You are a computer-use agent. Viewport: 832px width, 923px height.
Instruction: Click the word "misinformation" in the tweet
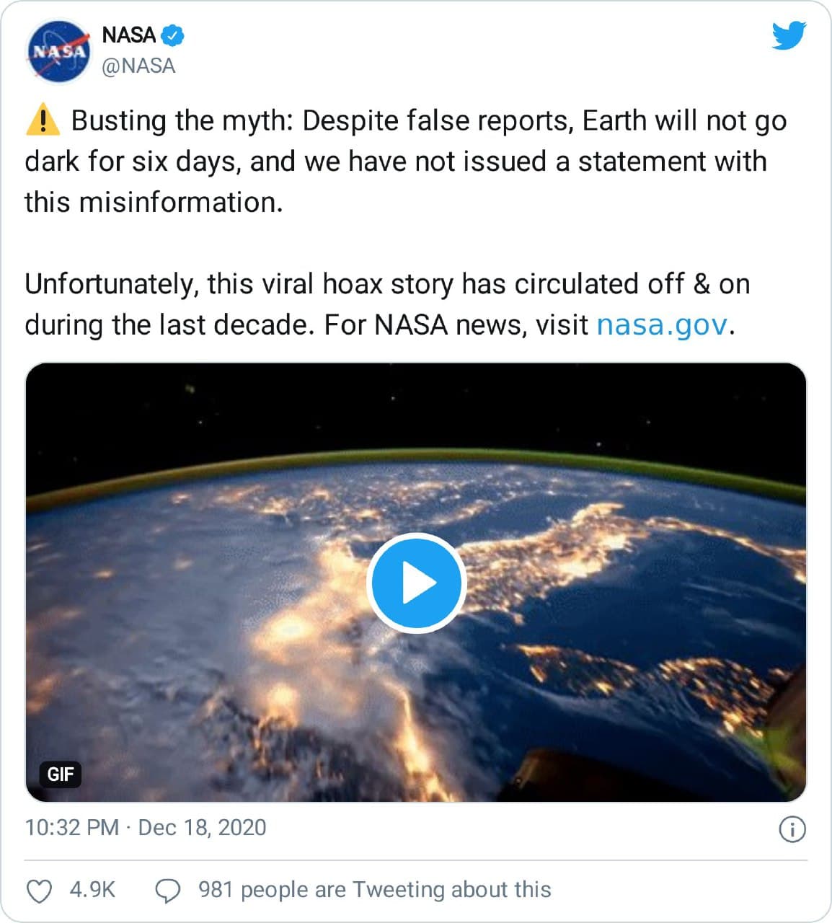177,203
